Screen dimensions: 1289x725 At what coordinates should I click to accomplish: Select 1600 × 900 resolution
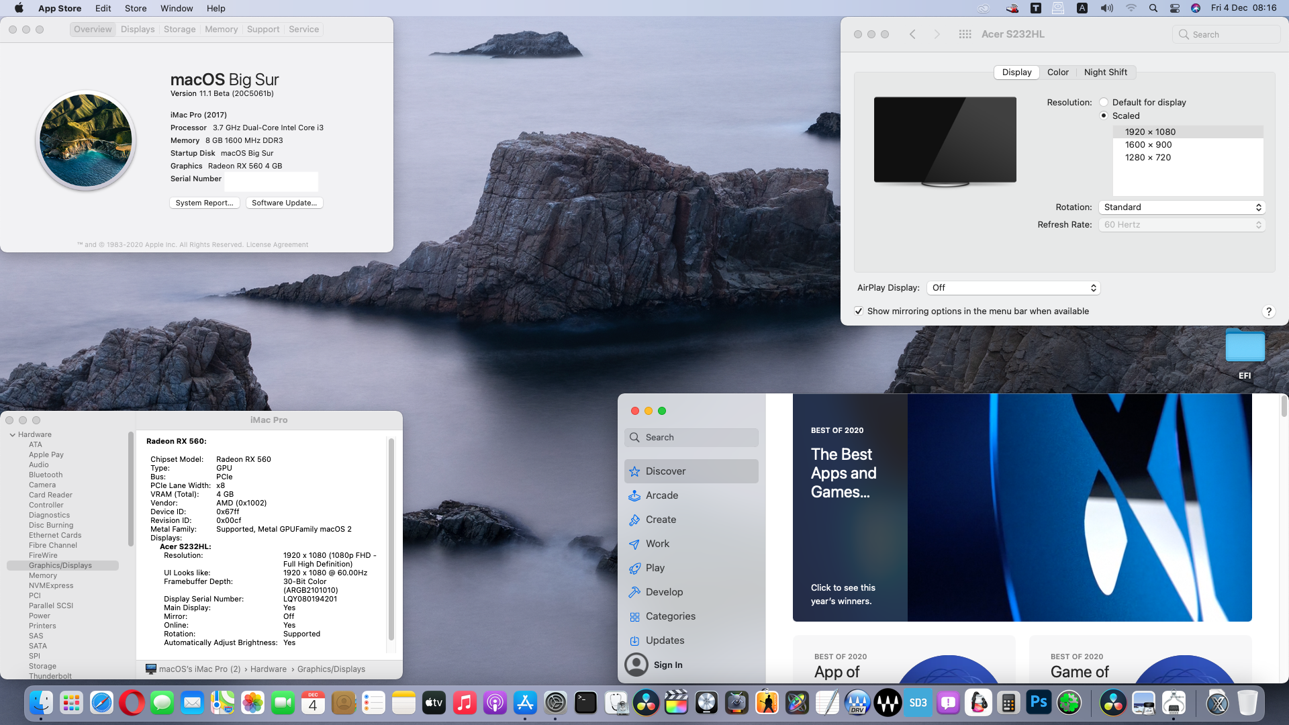(1188, 145)
